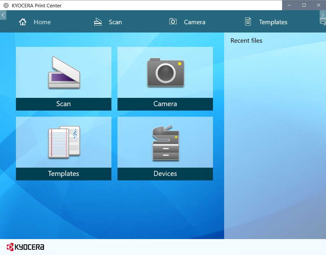Screen dimensions: 326x255
Task: Open the large Scan tile scanner image
Action: tap(64, 72)
